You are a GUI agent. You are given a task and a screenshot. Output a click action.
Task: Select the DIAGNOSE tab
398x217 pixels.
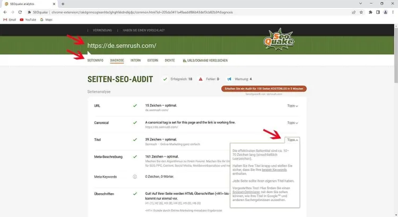pyautogui.click(x=117, y=60)
